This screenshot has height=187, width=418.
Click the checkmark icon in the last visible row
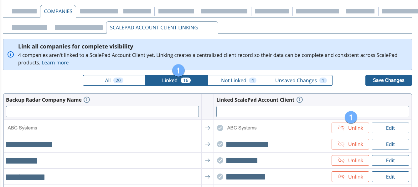click(x=220, y=177)
